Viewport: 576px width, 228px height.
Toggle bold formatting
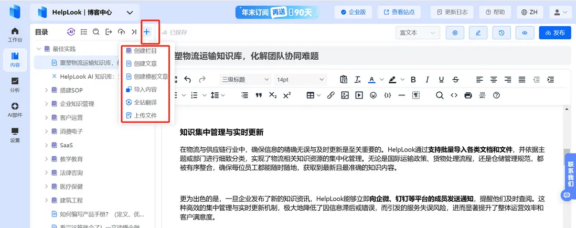click(x=413, y=79)
